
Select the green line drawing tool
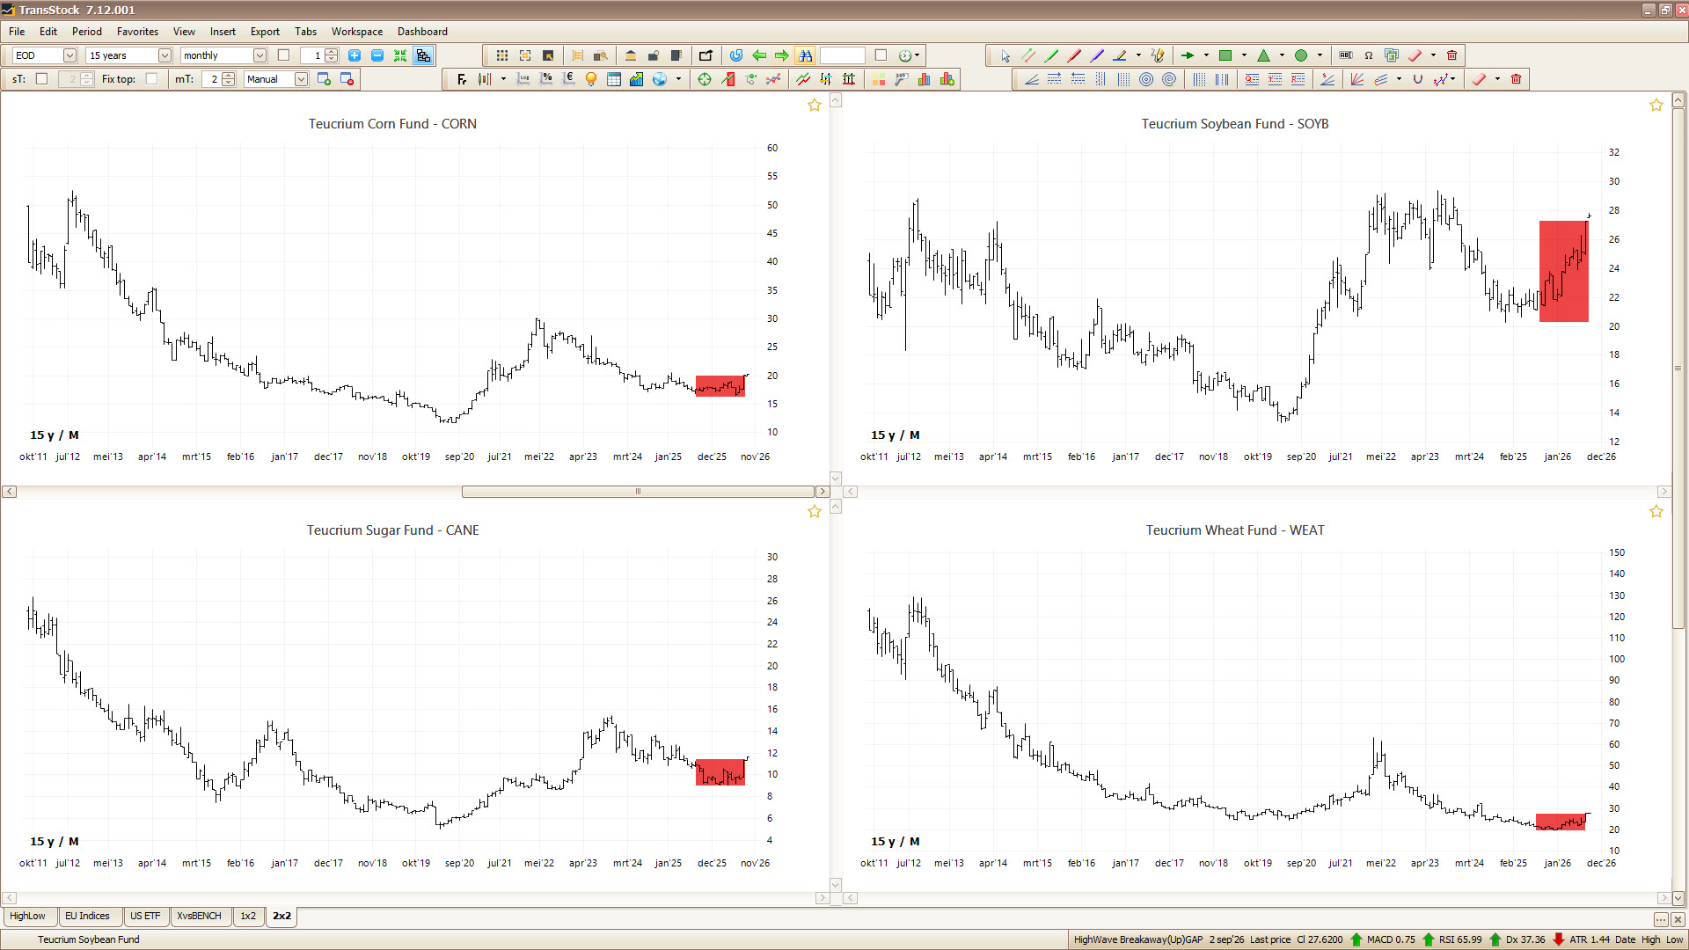click(x=1051, y=55)
